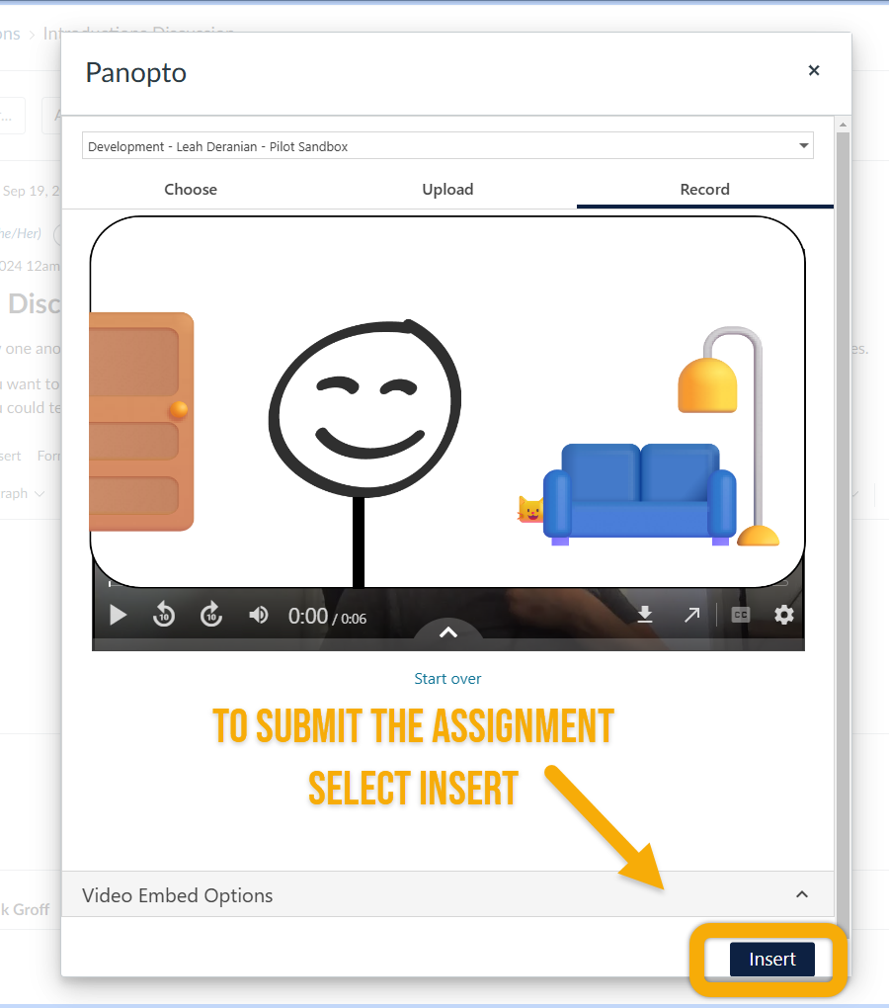Open video in new window arrow
889x1008 pixels.
coord(691,616)
